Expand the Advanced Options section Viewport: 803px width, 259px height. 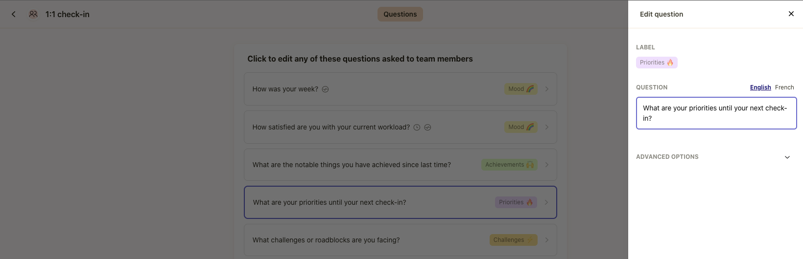[x=787, y=157]
